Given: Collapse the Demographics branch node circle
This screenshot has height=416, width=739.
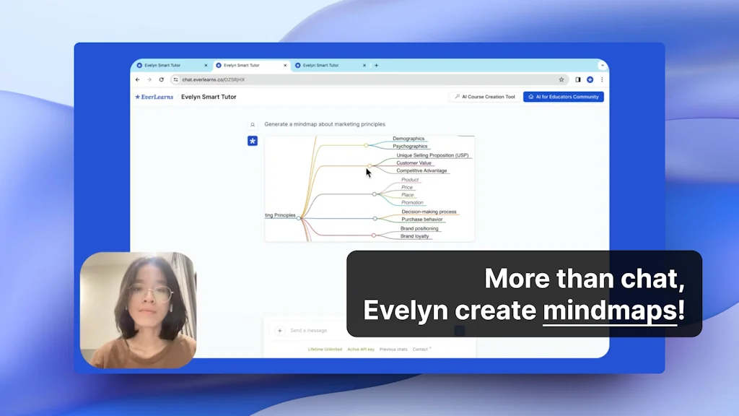Looking at the screenshot, I should 366,145.
